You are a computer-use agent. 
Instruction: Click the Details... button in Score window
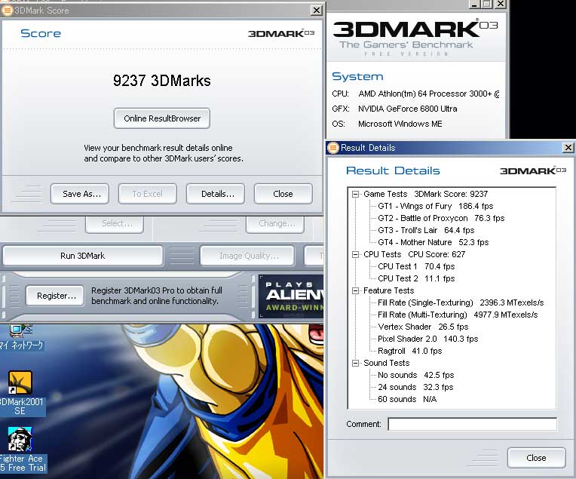click(x=216, y=194)
